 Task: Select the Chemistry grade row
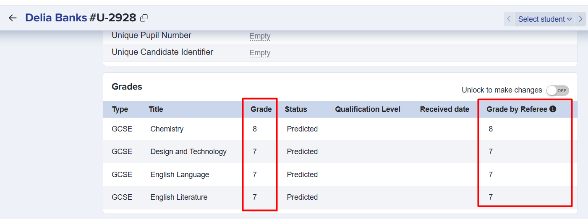point(167,129)
